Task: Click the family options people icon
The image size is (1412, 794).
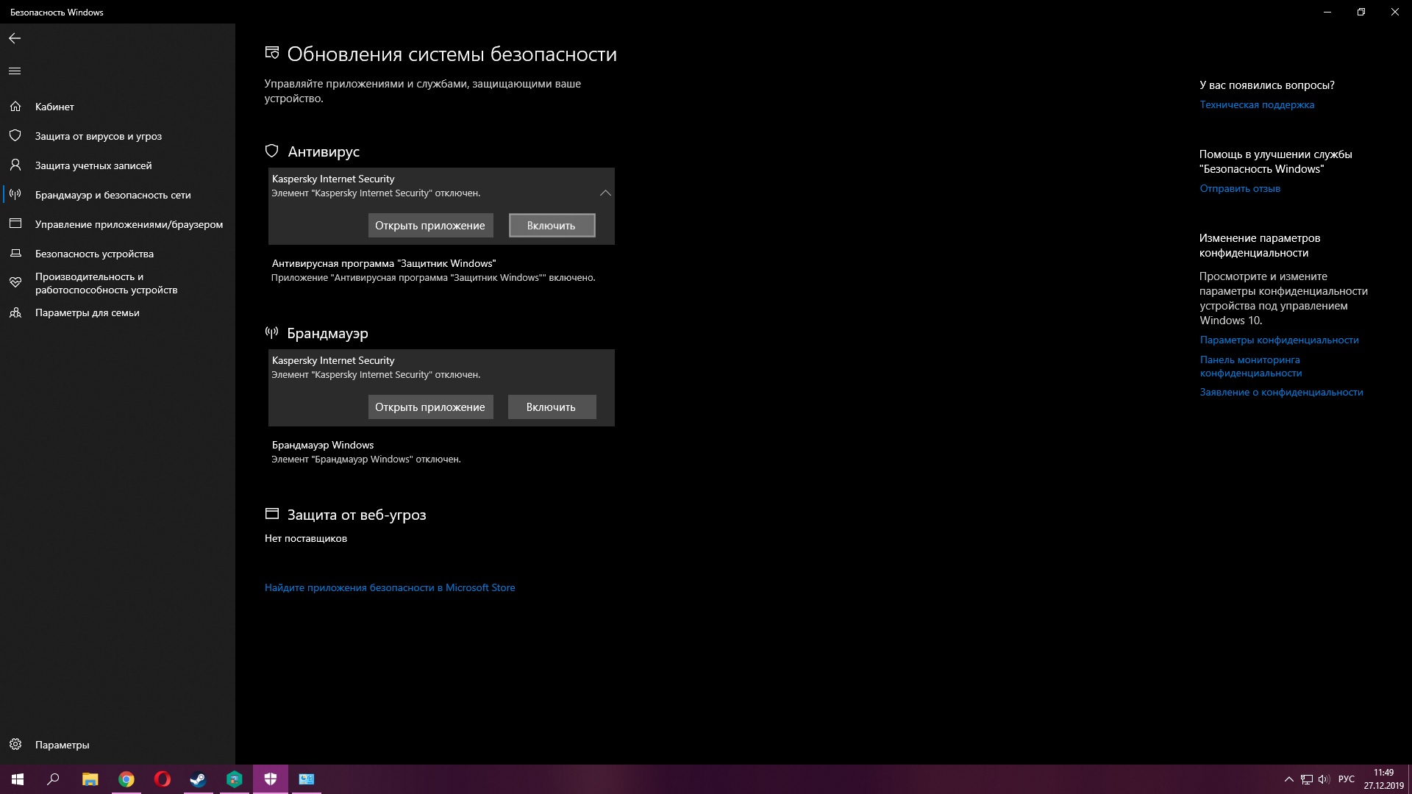Action: tap(15, 312)
